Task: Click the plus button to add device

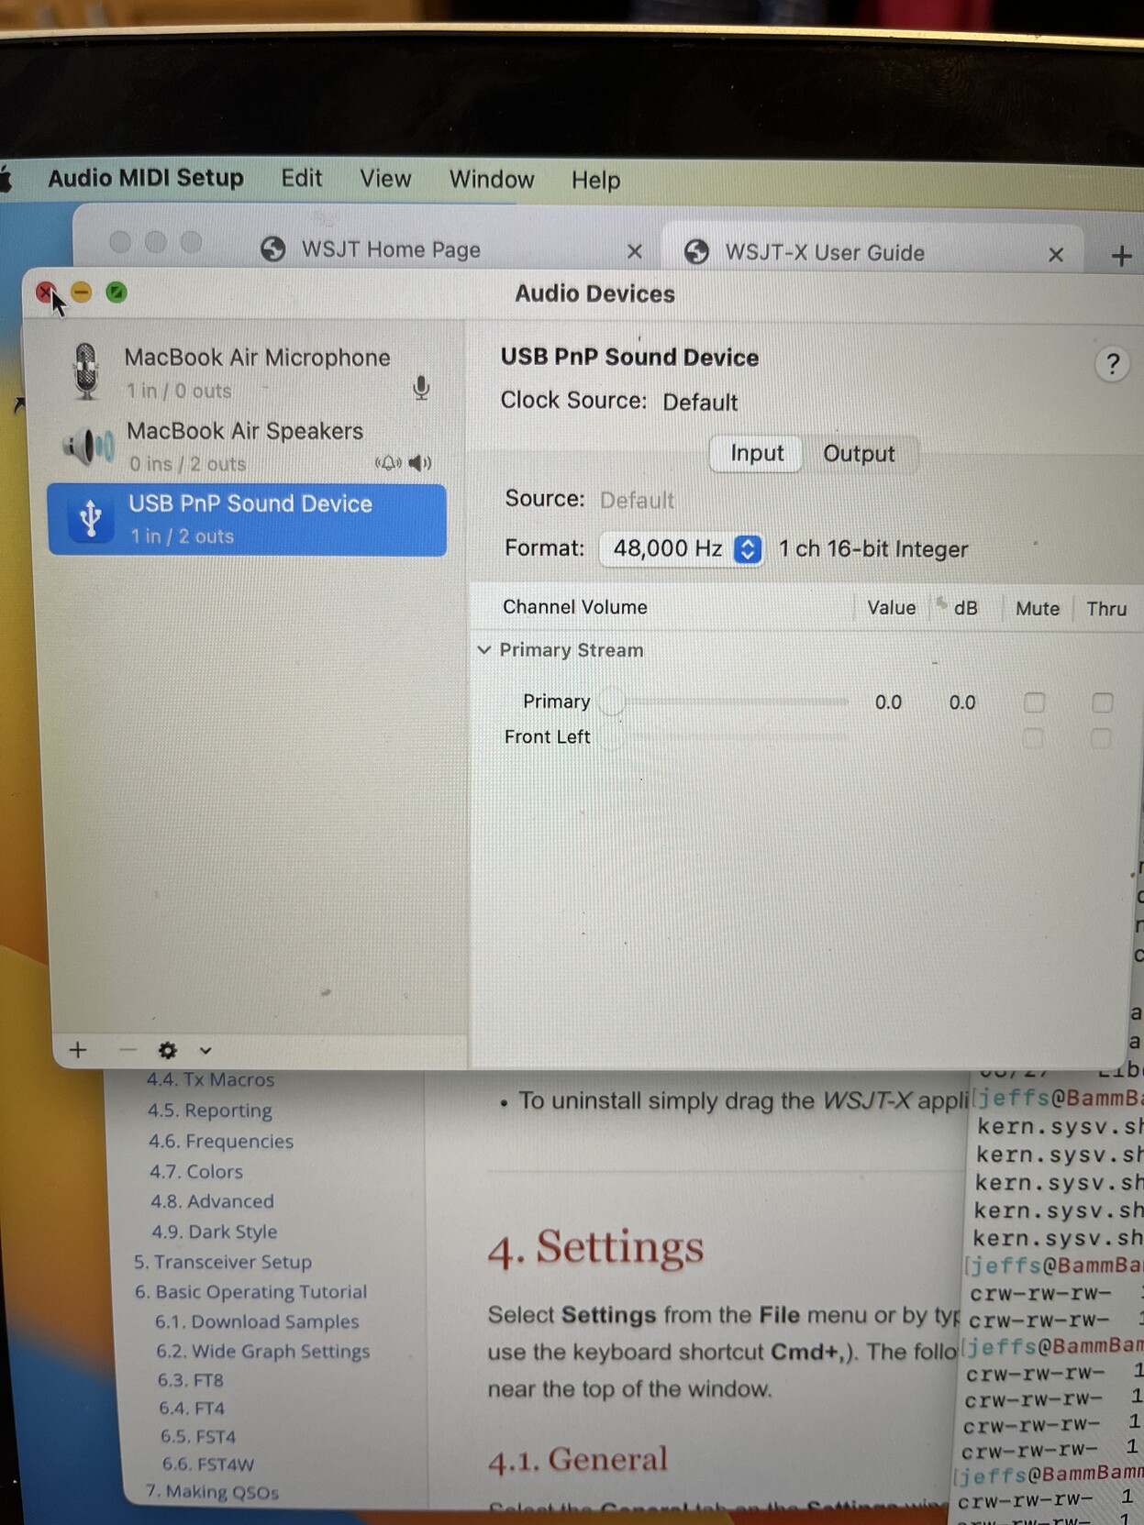Action: tap(78, 1050)
